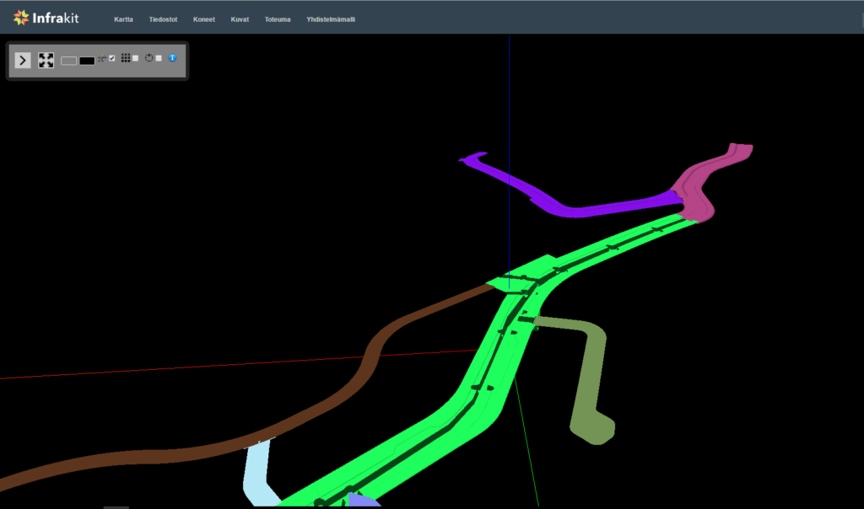This screenshot has width=864, height=509.
Task: Click the compass rotation icon in the toolbar
Action: [149, 59]
